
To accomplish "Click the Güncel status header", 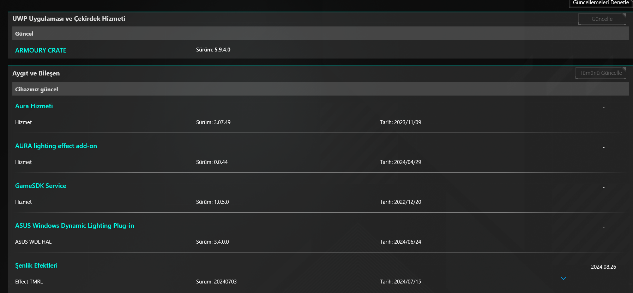I will 321,33.
